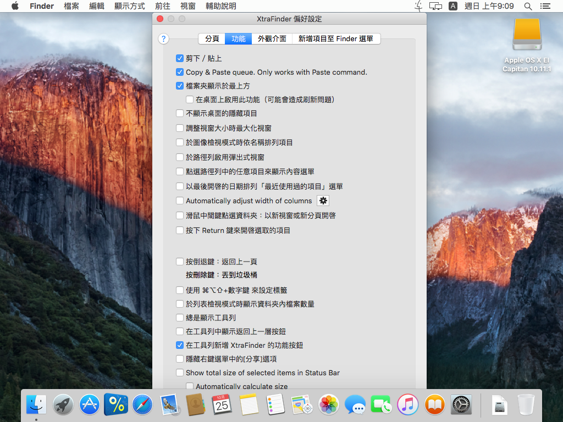
Task: Open Contacts book in the Dock
Action: tap(195, 404)
